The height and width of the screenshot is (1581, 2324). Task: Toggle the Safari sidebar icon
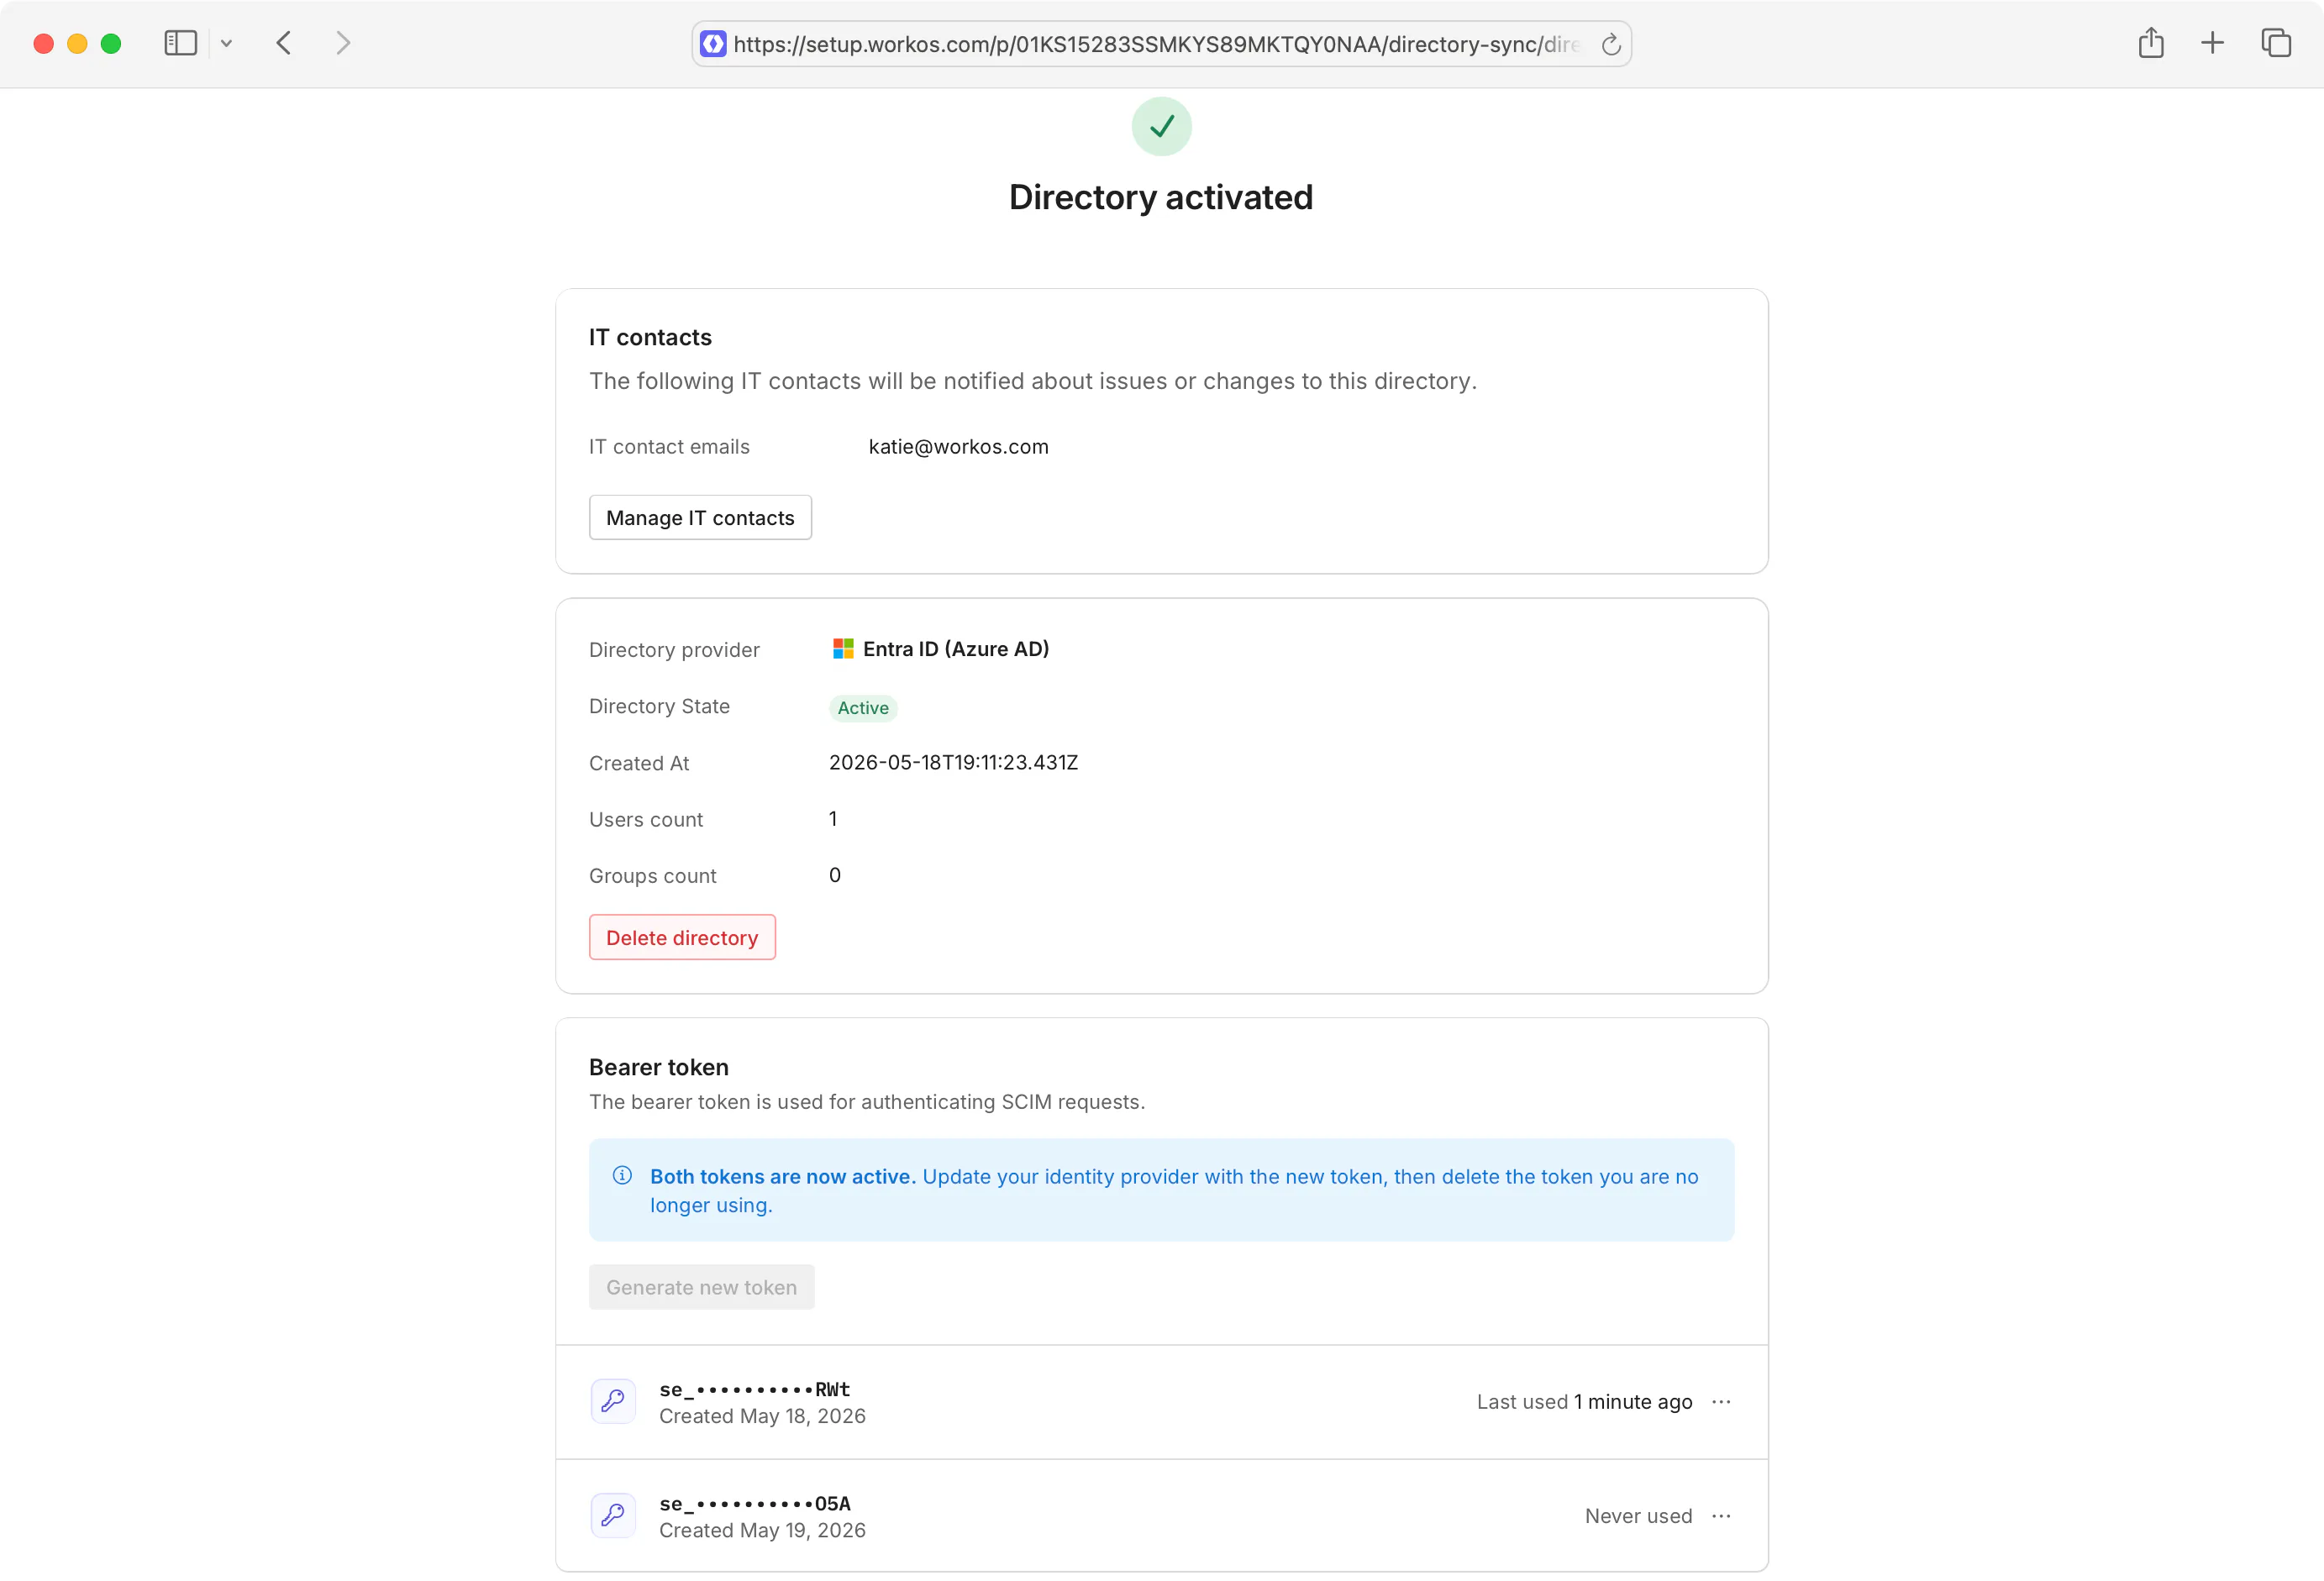coord(180,43)
